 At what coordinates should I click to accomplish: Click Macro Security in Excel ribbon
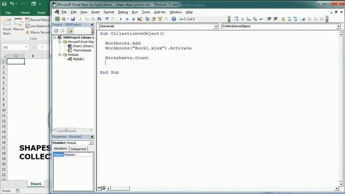pos(37,32)
